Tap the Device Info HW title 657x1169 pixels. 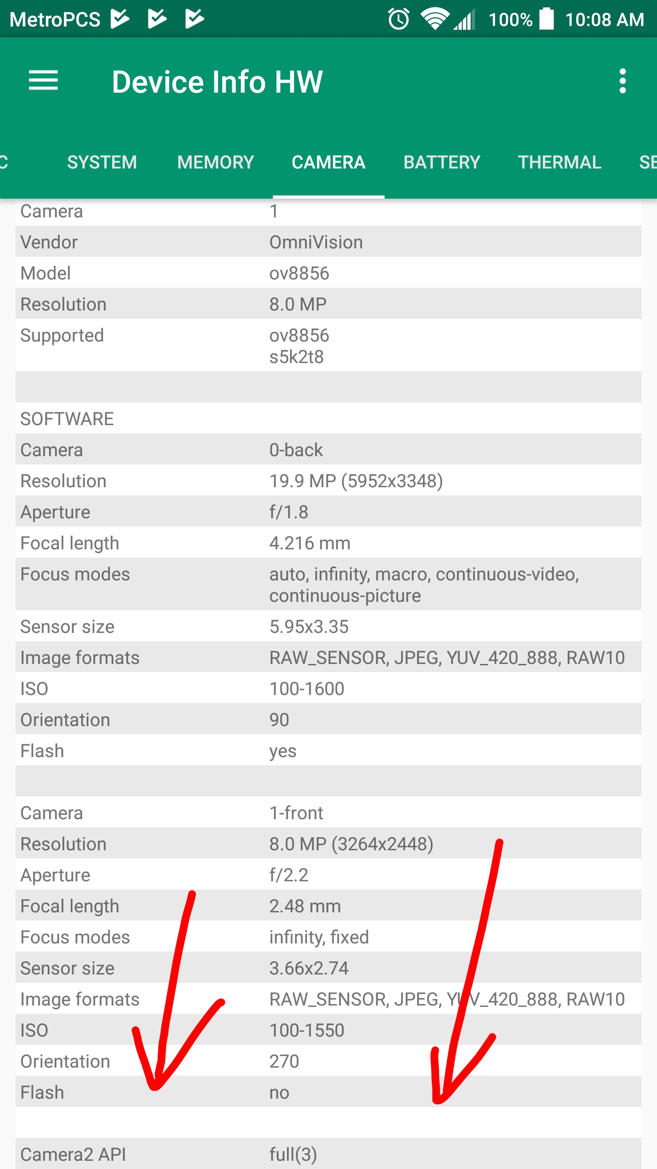click(217, 82)
